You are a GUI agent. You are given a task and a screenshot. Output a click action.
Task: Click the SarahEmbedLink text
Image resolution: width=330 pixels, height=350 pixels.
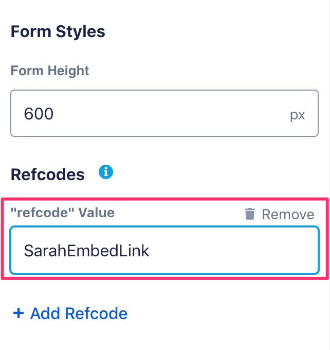[86, 251]
